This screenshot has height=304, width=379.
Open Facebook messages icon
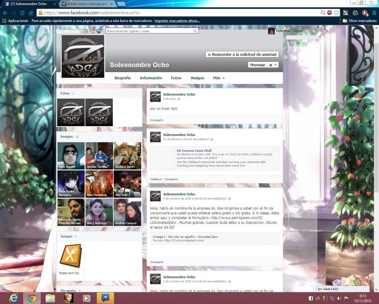92,31
